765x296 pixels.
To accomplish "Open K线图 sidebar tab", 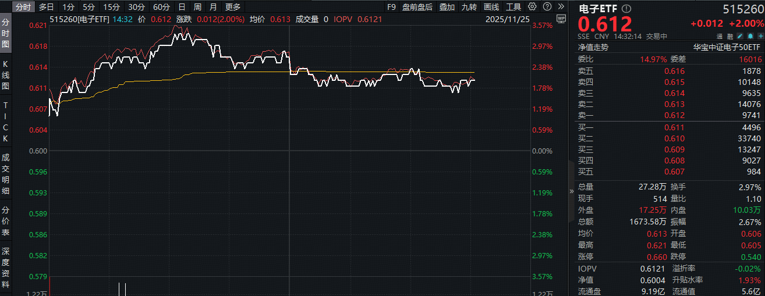I will tap(6, 74).
